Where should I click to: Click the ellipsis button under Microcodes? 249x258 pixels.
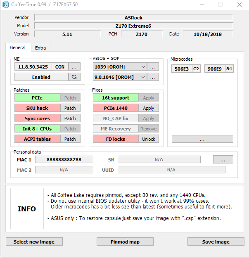[202, 139]
